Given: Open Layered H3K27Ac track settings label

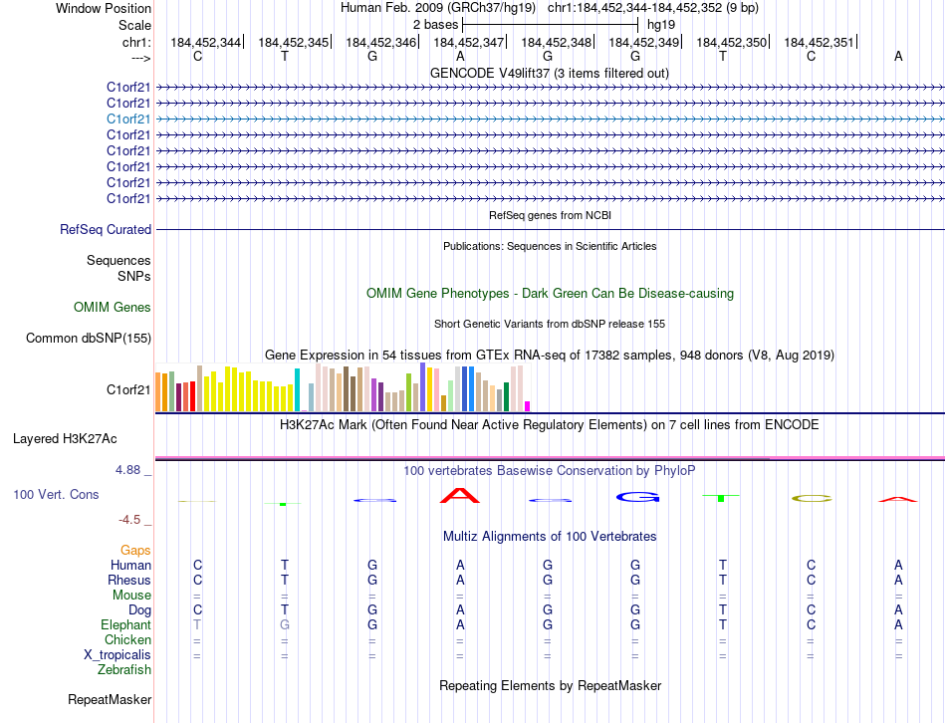Looking at the screenshot, I should click(x=65, y=438).
